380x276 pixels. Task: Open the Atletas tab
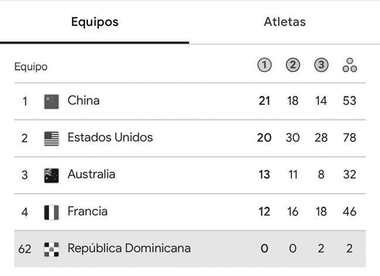click(285, 22)
